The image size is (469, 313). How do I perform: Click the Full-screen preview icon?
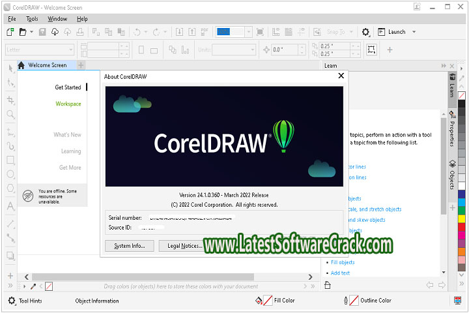pyautogui.click(x=260, y=32)
